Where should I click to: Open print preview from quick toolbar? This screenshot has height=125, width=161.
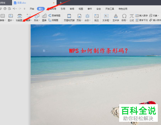tap(9, 9)
